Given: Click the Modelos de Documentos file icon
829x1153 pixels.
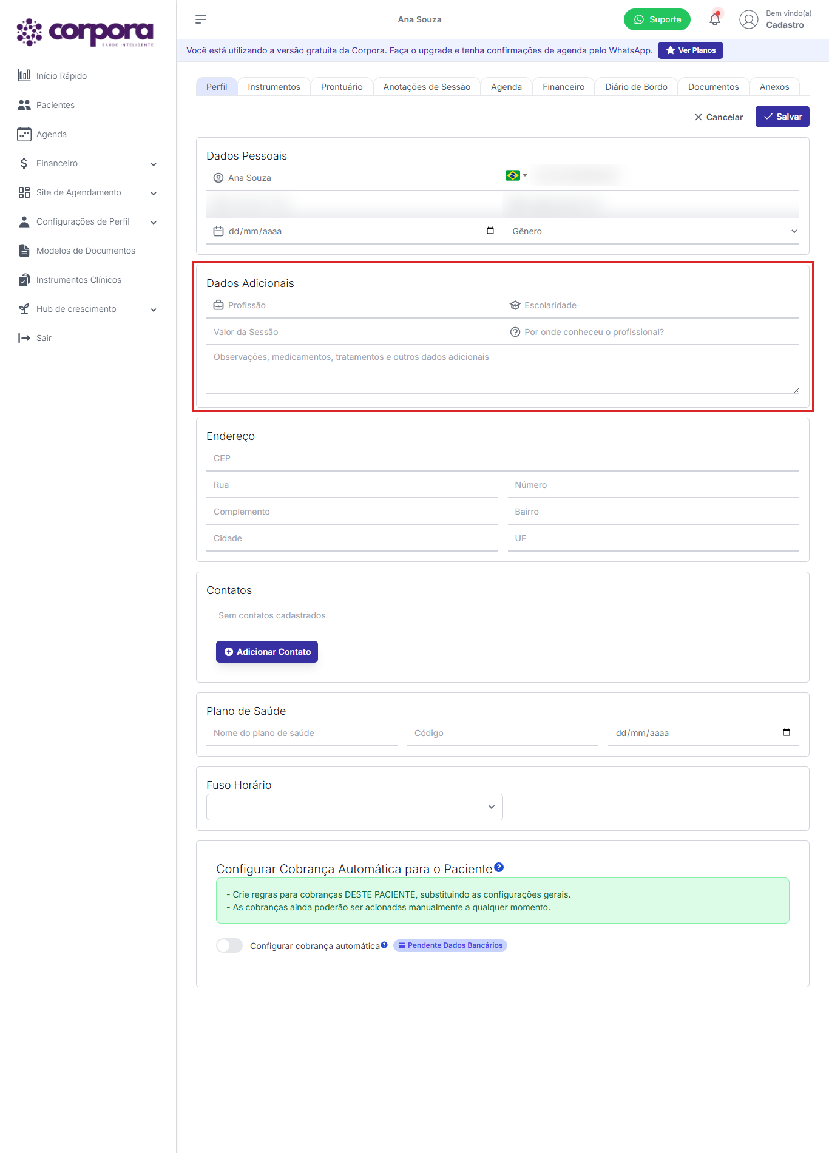Looking at the screenshot, I should 24,251.
